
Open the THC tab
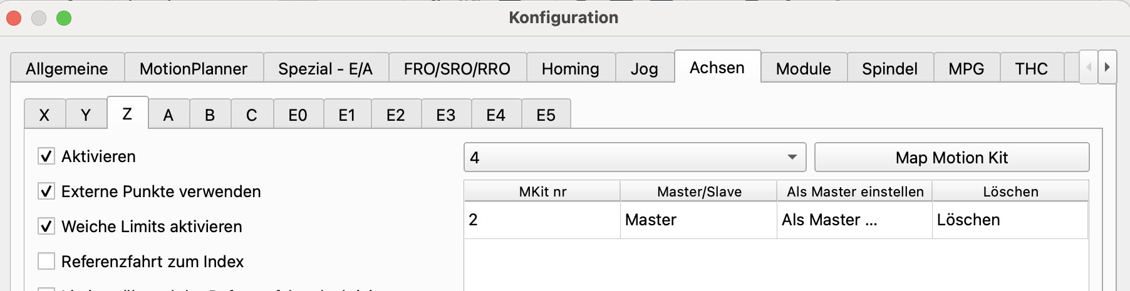1031,69
